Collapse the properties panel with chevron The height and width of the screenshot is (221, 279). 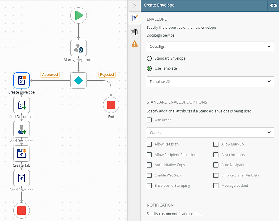(x=134, y=5)
